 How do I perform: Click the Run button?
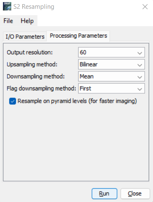click(x=105, y=194)
